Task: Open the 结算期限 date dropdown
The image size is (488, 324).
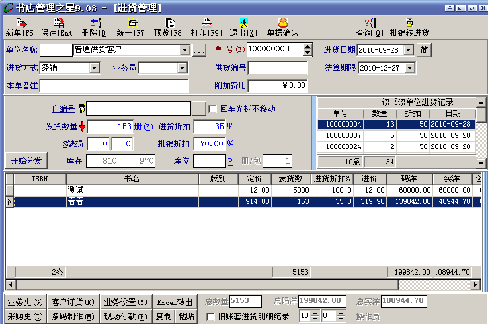Action: (410, 68)
